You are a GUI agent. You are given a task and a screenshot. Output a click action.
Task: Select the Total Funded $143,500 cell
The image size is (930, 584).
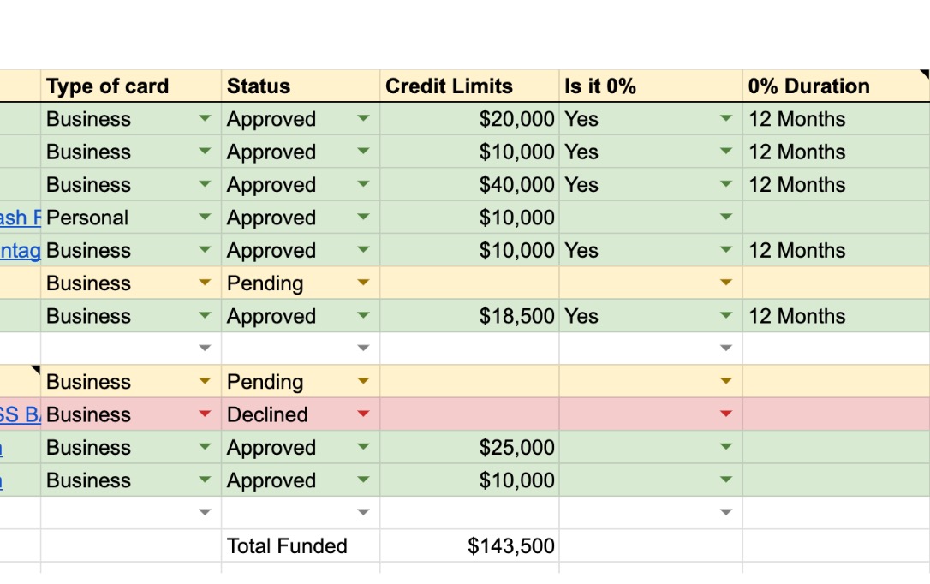pos(468,546)
